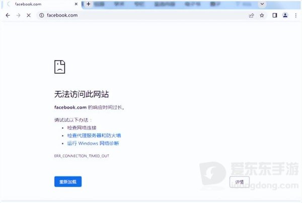The width and height of the screenshot is (302, 203).
Task: Close the facebook.com tab
Action: pyautogui.click(x=76, y=4)
